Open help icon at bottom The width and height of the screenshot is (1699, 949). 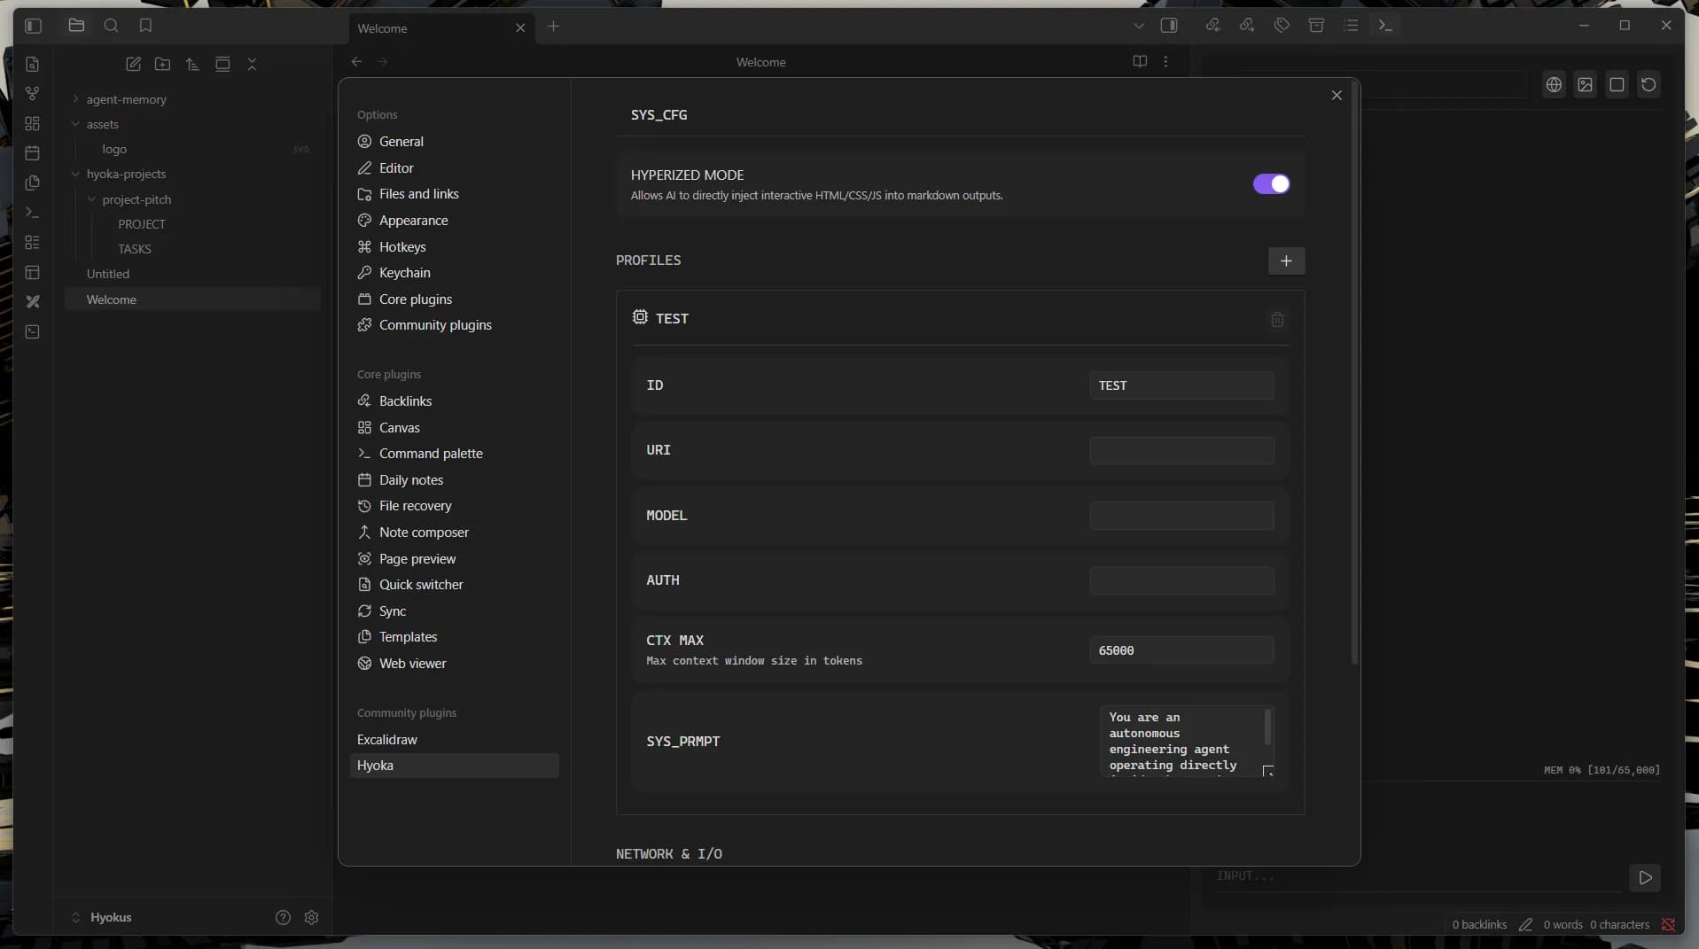283,918
